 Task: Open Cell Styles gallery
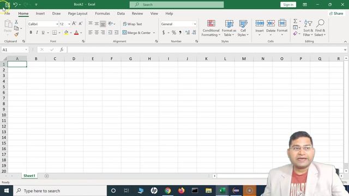coord(243,28)
